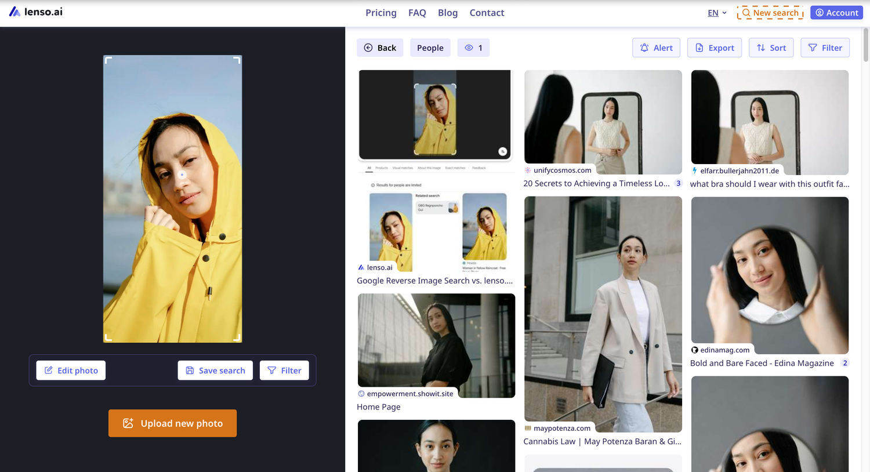Open the unifycosmos.com result image

pos(603,122)
